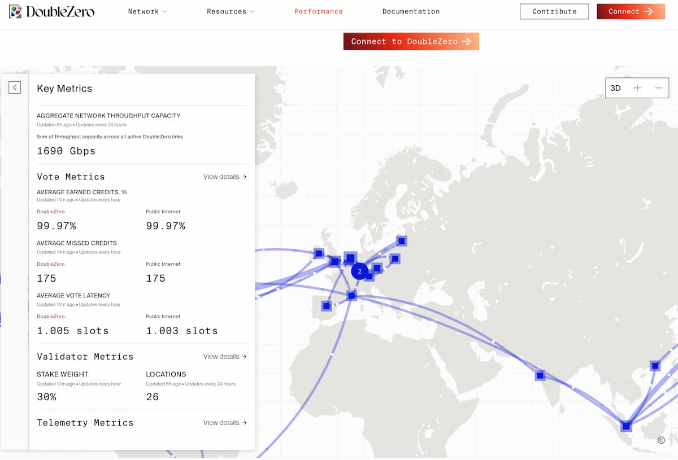This screenshot has height=460, width=678.
Task: Click AVERAGE MISSED CREDITS label
Action: tap(77, 243)
